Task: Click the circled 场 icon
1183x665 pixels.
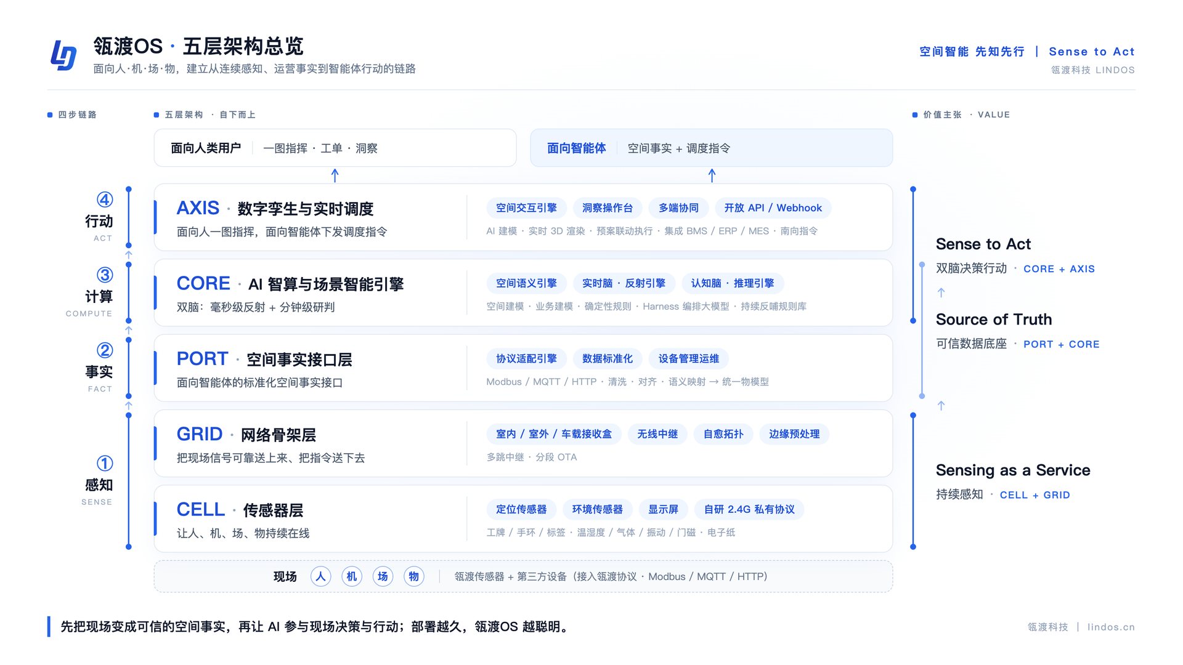Action: click(x=383, y=576)
